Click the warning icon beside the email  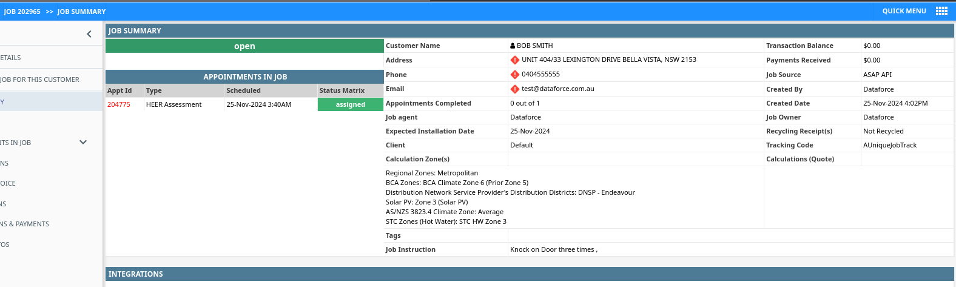point(514,89)
